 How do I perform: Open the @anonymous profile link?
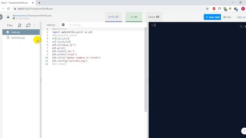[20, 15]
